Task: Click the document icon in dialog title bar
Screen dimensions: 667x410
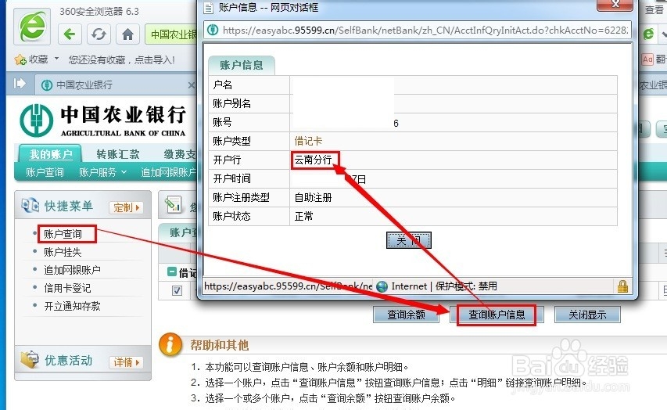Action: tap(208, 7)
